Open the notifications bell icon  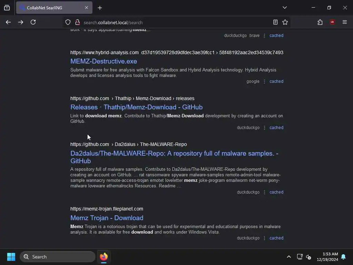click(x=344, y=257)
